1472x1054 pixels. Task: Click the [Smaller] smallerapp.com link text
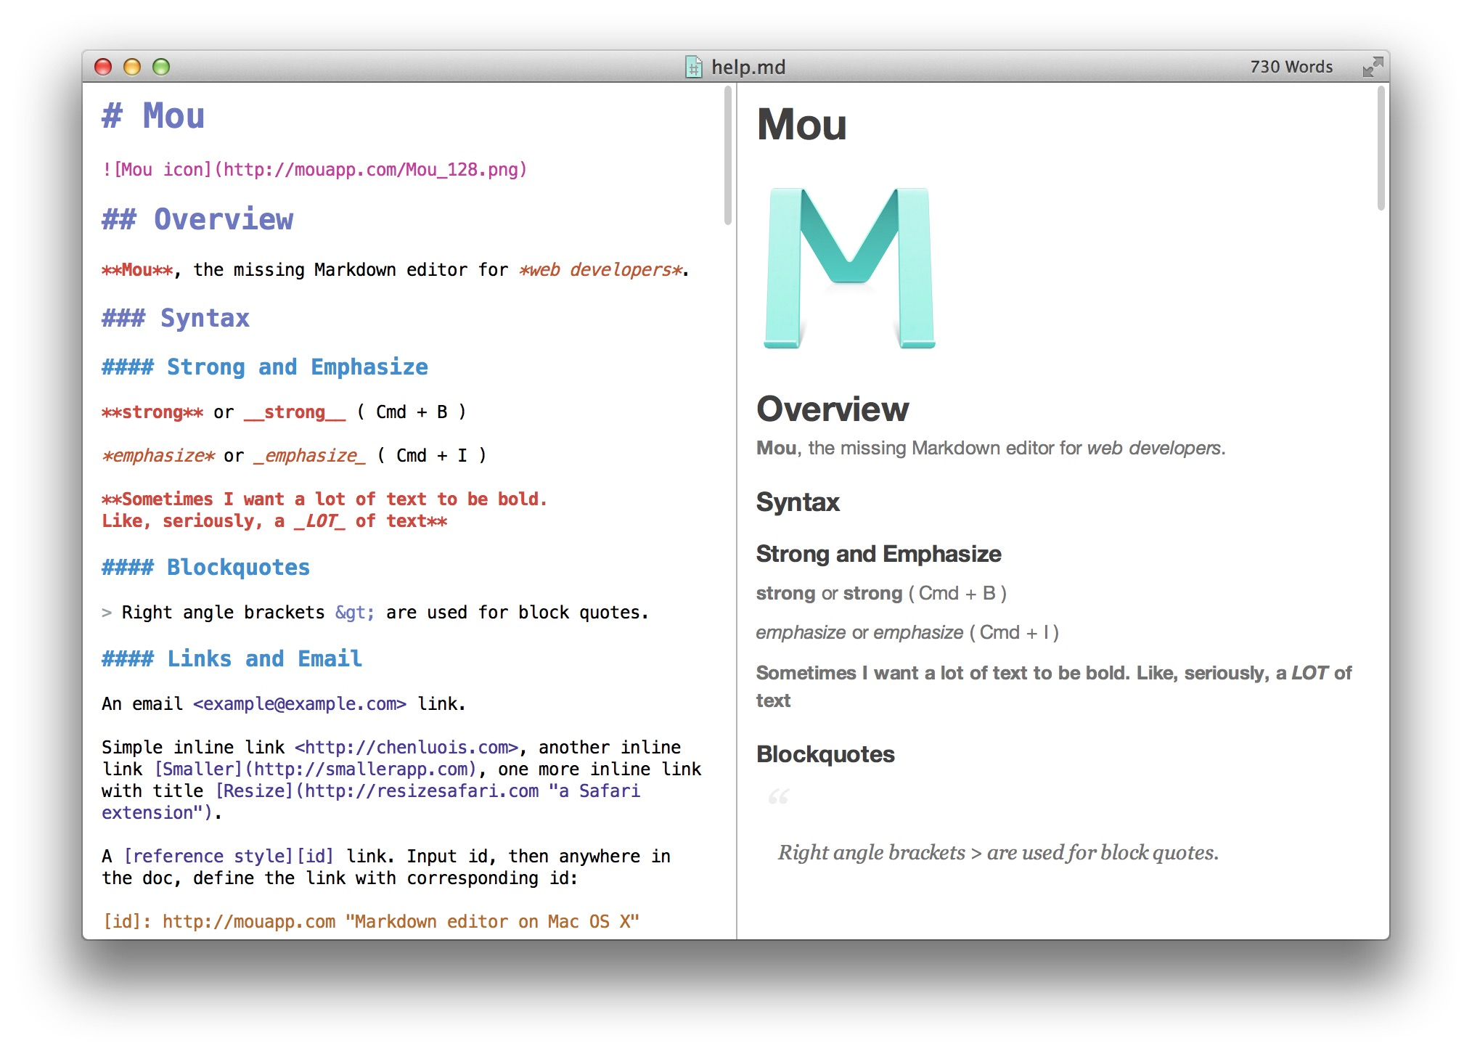pyautogui.click(x=316, y=769)
